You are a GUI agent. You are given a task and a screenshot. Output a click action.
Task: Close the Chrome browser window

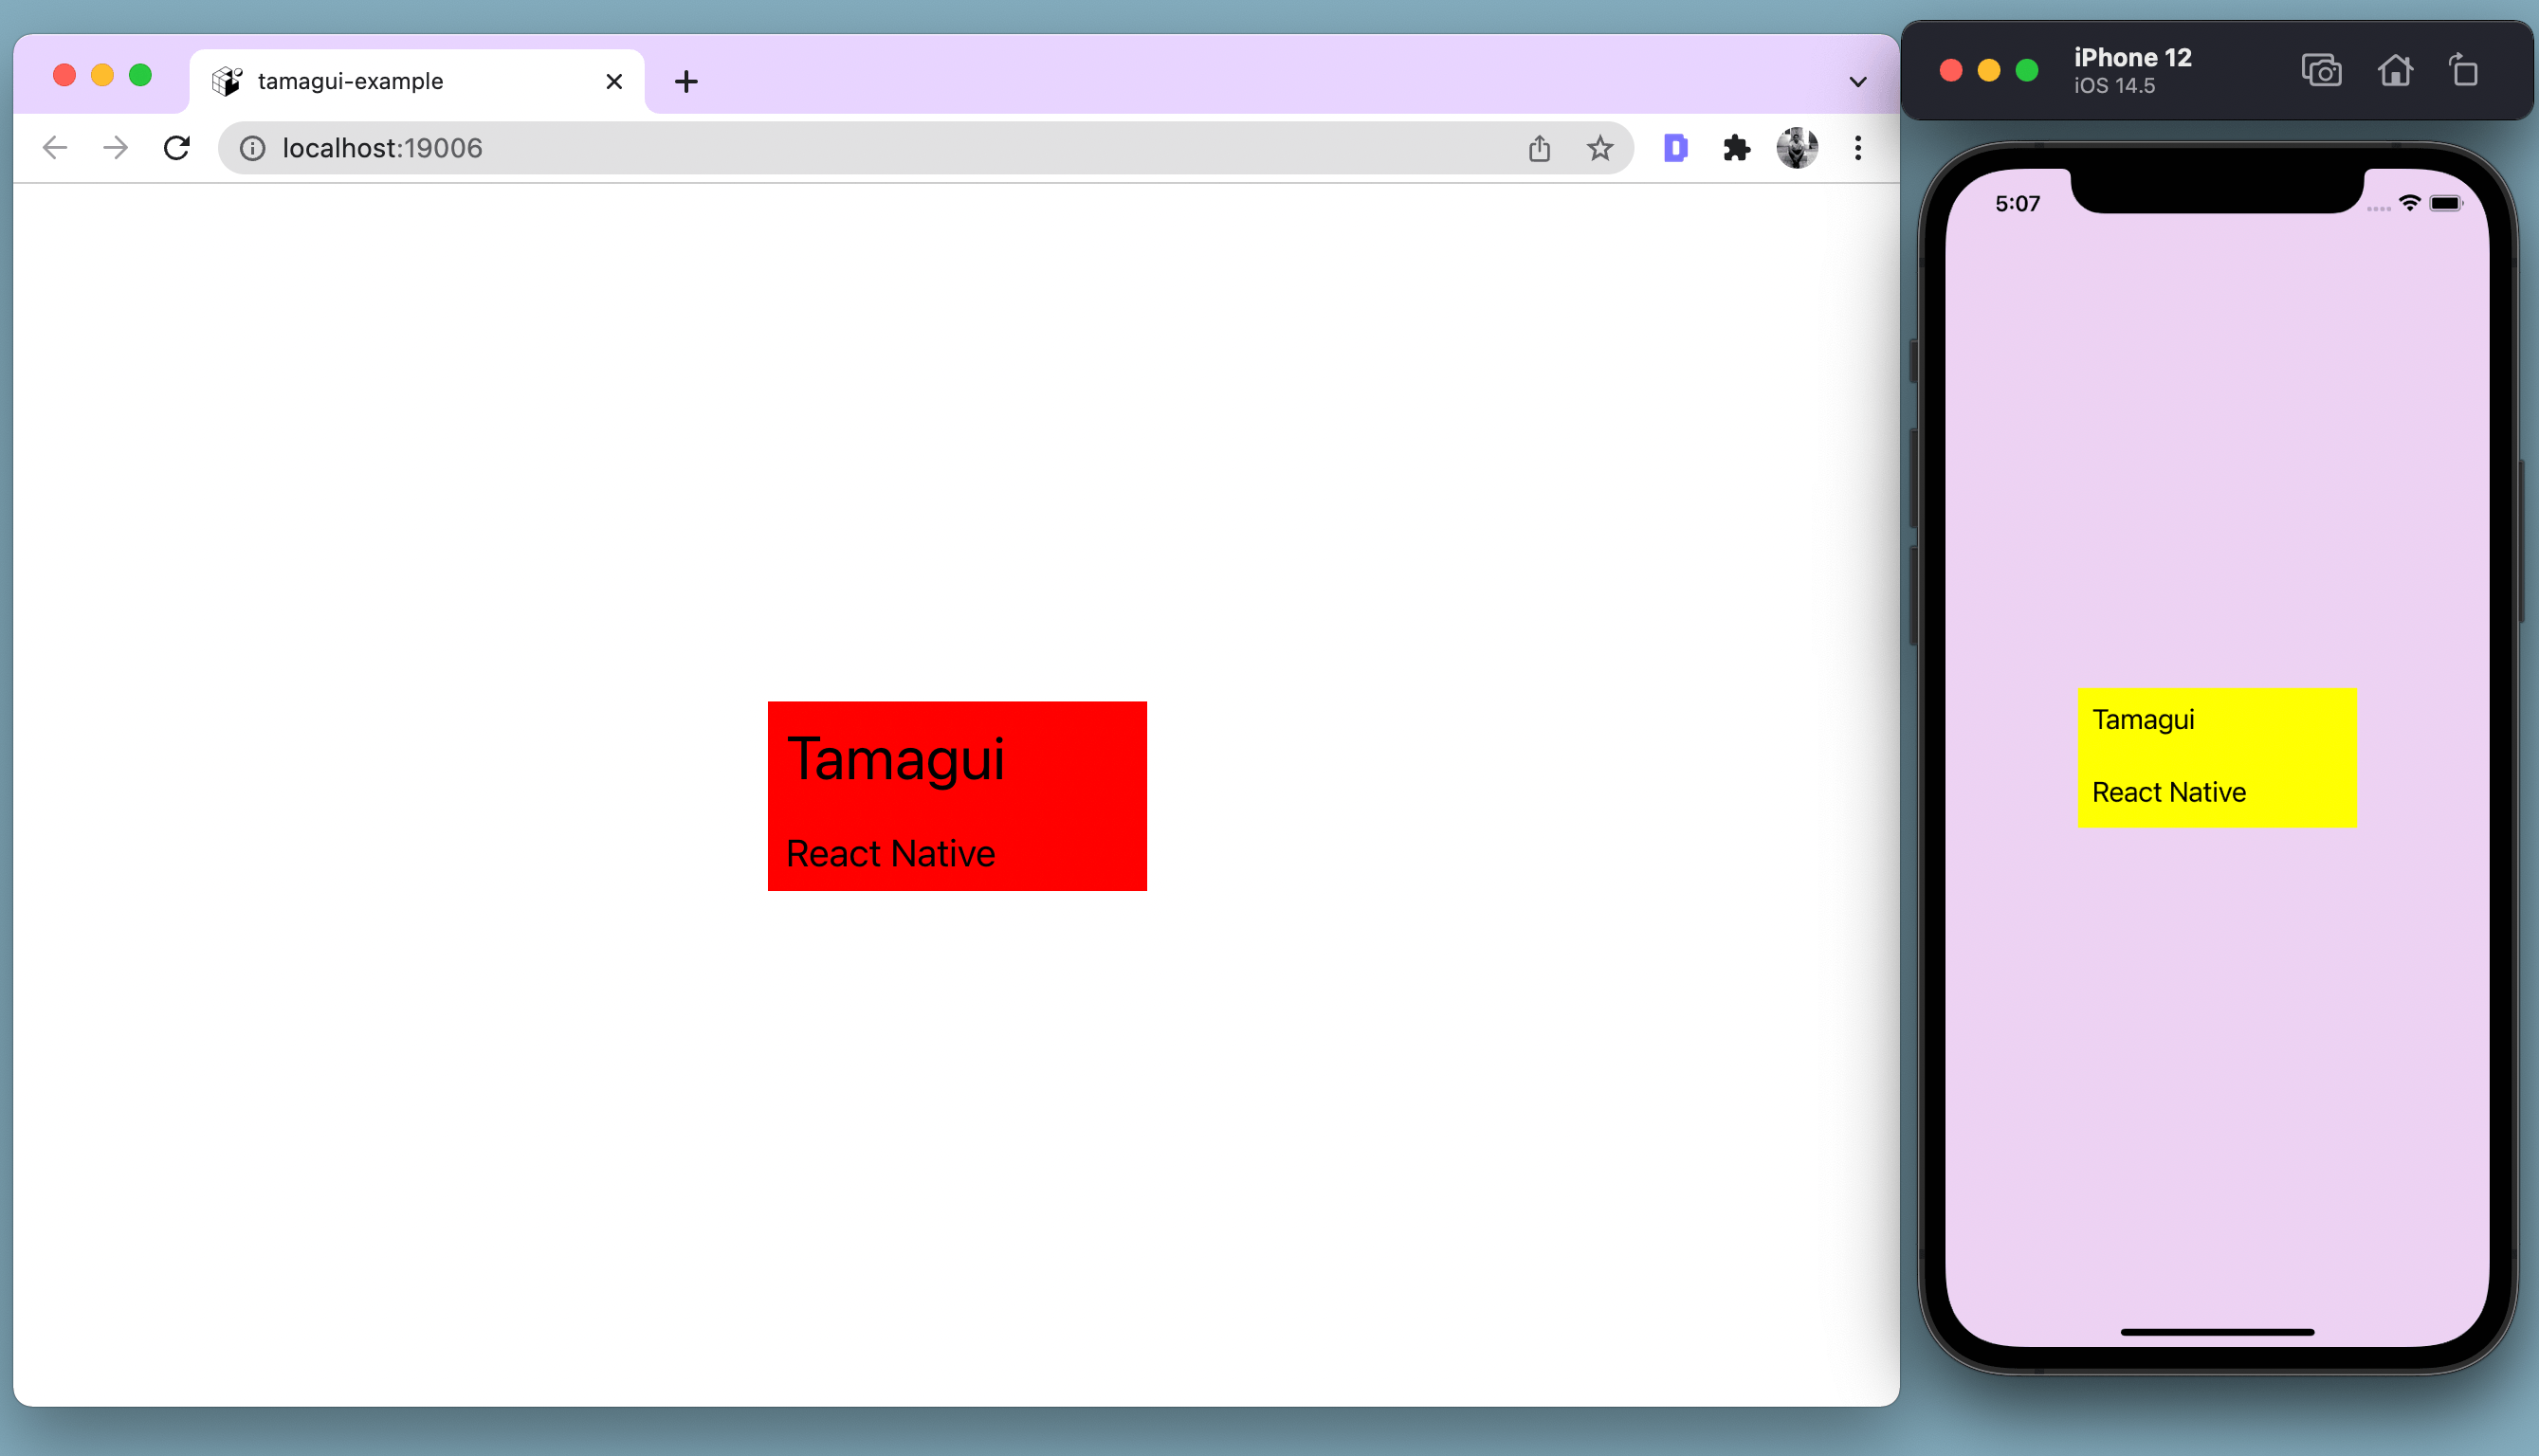coord(64,75)
